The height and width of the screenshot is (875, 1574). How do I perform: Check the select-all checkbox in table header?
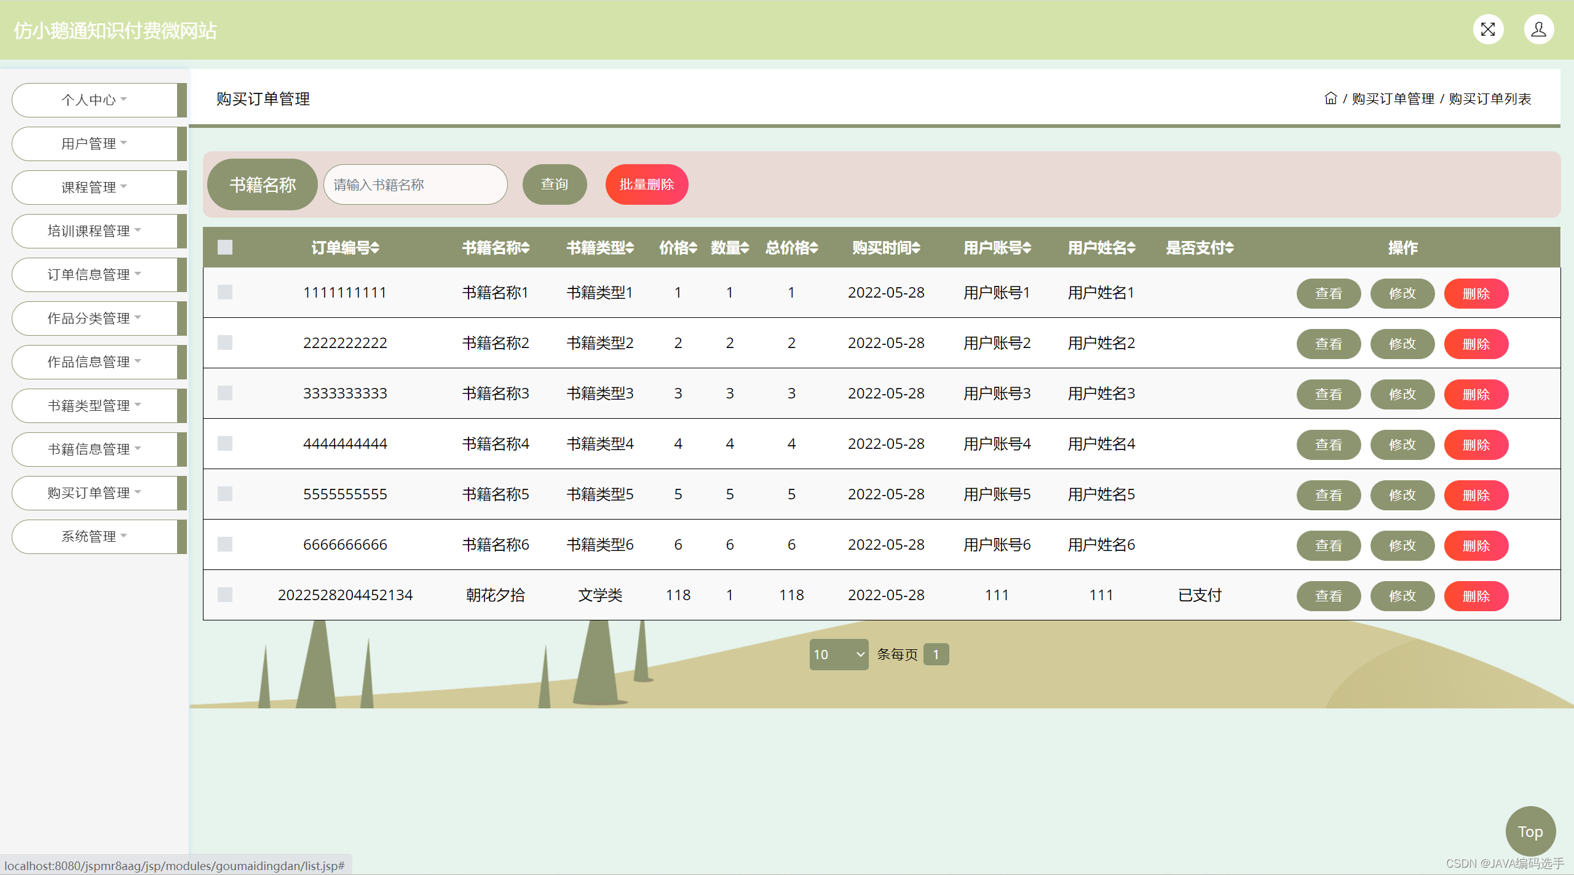click(x=225, y=247)
